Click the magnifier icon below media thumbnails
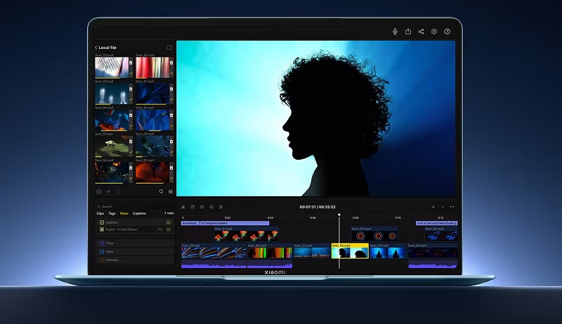The width and height of the screenshot is (562, 324). pyautogui.click(x=161, y=191)
